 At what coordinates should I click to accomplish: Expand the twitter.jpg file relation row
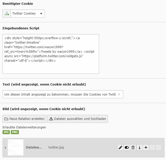pos(5,147)
